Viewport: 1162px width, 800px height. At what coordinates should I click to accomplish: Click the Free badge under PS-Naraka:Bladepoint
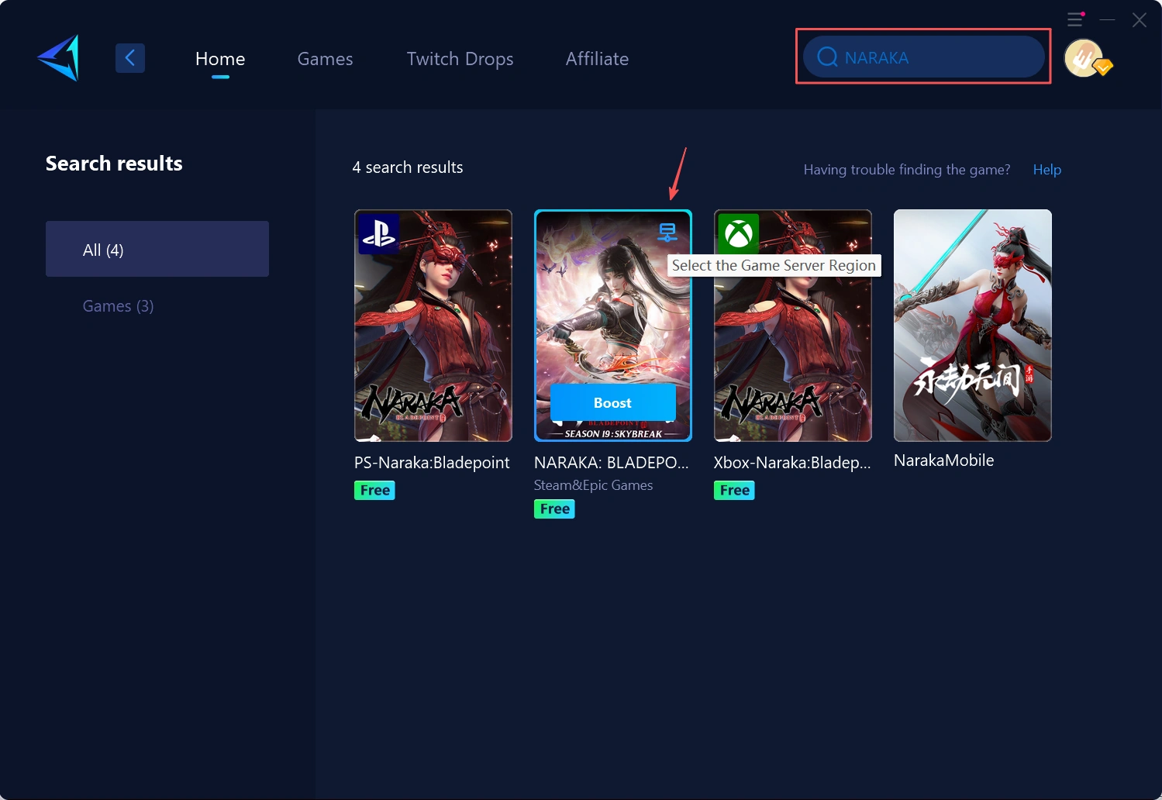coord(374,490)
